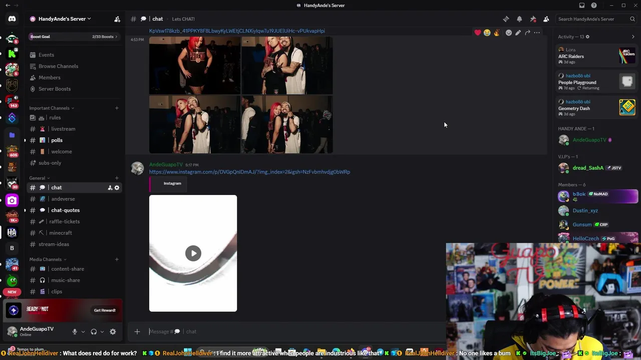
Task: Toggle microphone mute
Action: [x=75, y=331]
